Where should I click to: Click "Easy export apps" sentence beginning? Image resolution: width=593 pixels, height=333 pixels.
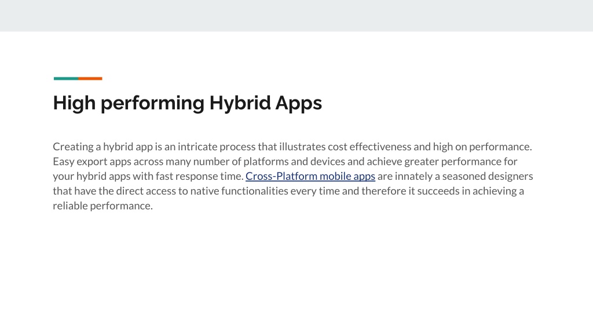click(x=92, y=162)
